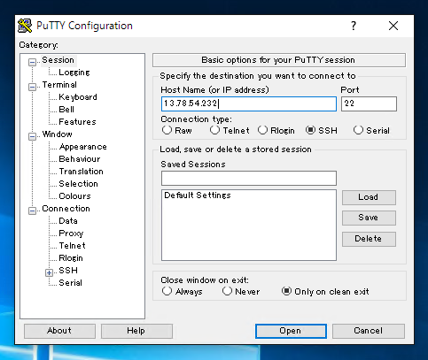Click the Load button

click(369, 197)
